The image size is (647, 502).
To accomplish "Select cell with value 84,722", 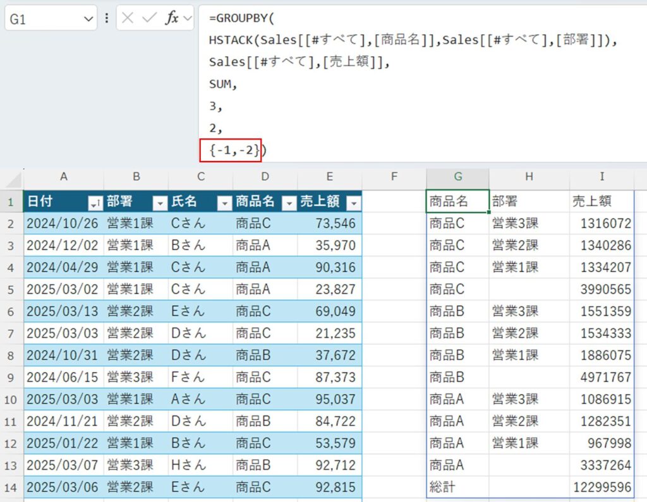I will tap(330, 421).
